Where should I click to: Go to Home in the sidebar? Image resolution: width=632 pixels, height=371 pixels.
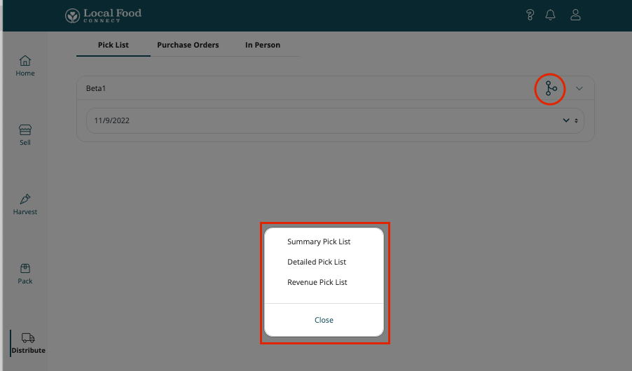25,65
